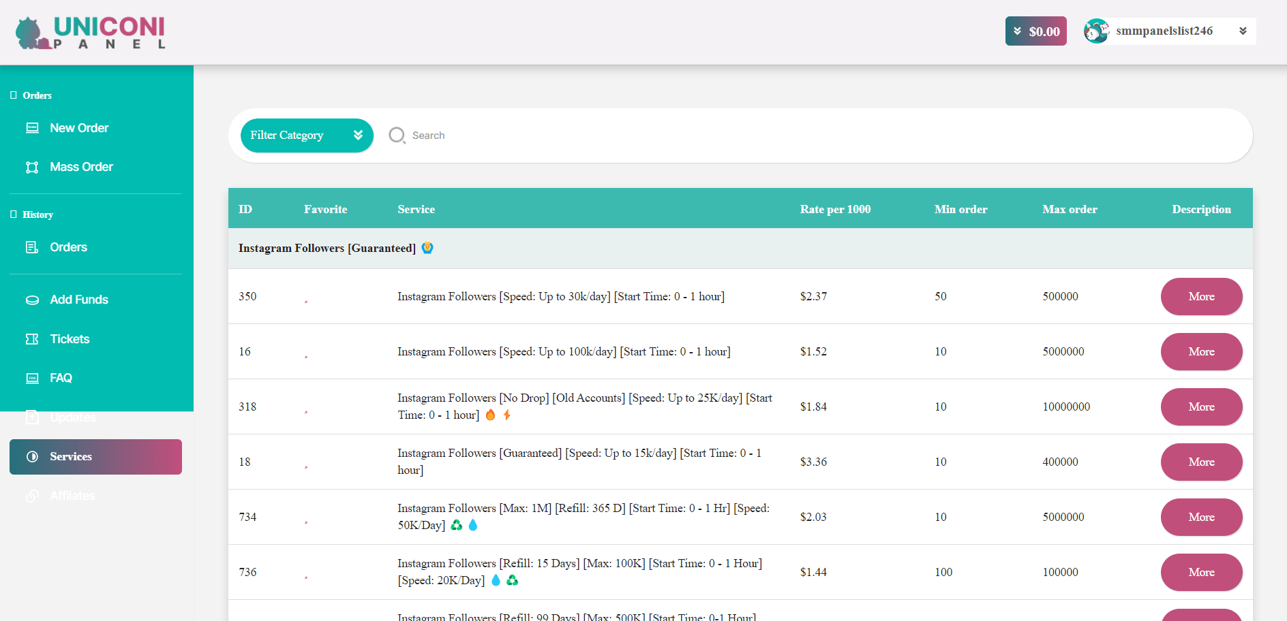Screen dimensions: 1287x621
Task: Mark service ID 734 as favorite
Action: (306, 522)
